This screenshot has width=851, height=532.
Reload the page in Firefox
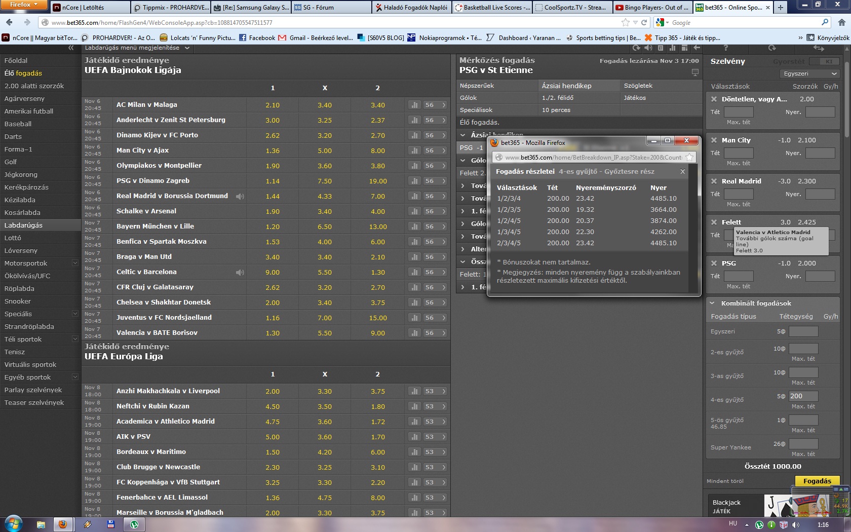(644, 22)
